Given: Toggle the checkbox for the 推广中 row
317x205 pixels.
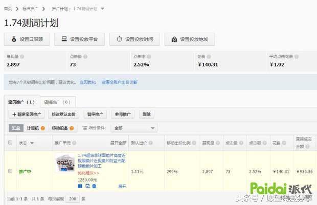Looking at the screenshot, I should click(x=10, y=171).
